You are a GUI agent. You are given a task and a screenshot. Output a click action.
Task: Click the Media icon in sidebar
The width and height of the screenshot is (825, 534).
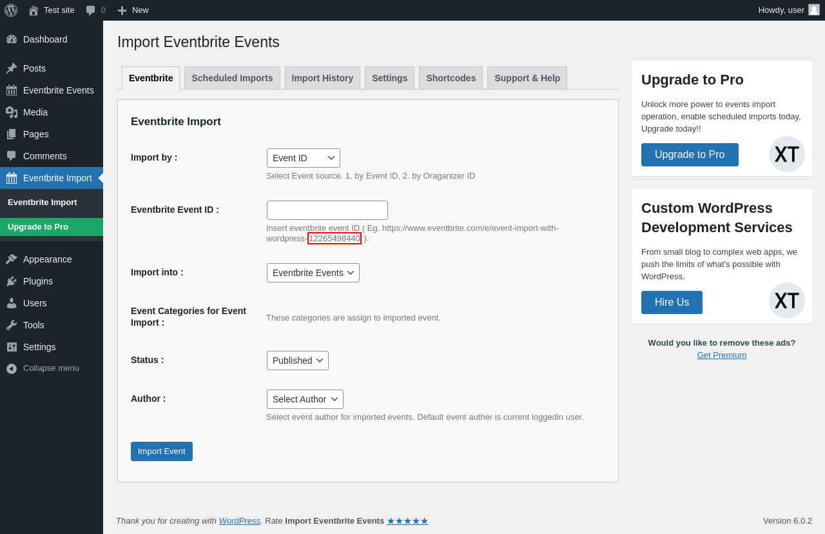click(12, 112)
